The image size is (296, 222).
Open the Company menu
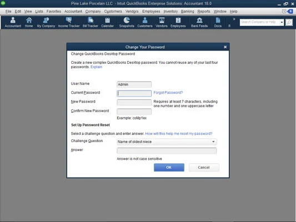tap(93, 12)
